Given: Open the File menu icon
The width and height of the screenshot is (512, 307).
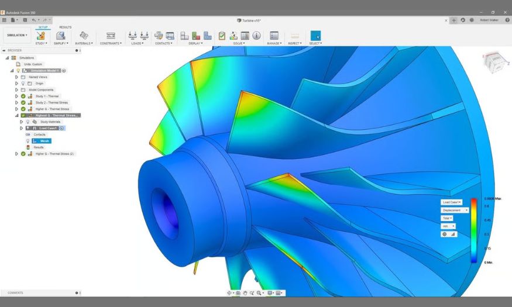Looking at the screenshot, I should point(13,20).
